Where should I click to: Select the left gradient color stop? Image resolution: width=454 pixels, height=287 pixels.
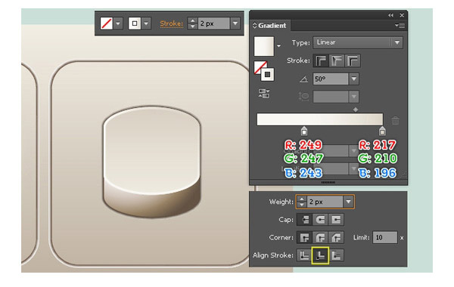tap(303, 131)
